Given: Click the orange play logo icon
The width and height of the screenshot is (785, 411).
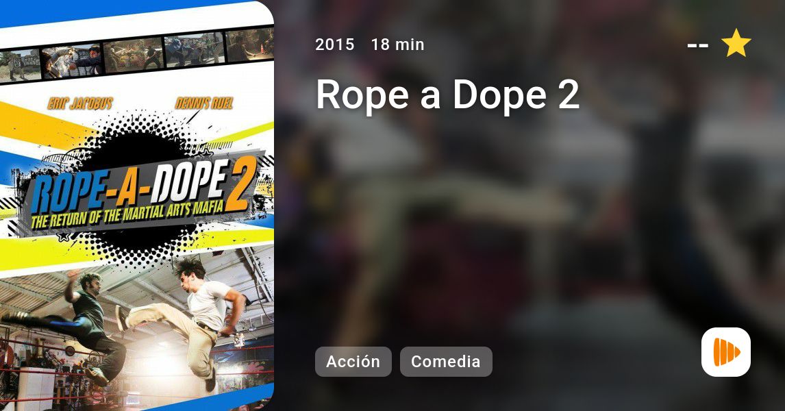Looking at the screenshot, I should [x=726, y=352].
